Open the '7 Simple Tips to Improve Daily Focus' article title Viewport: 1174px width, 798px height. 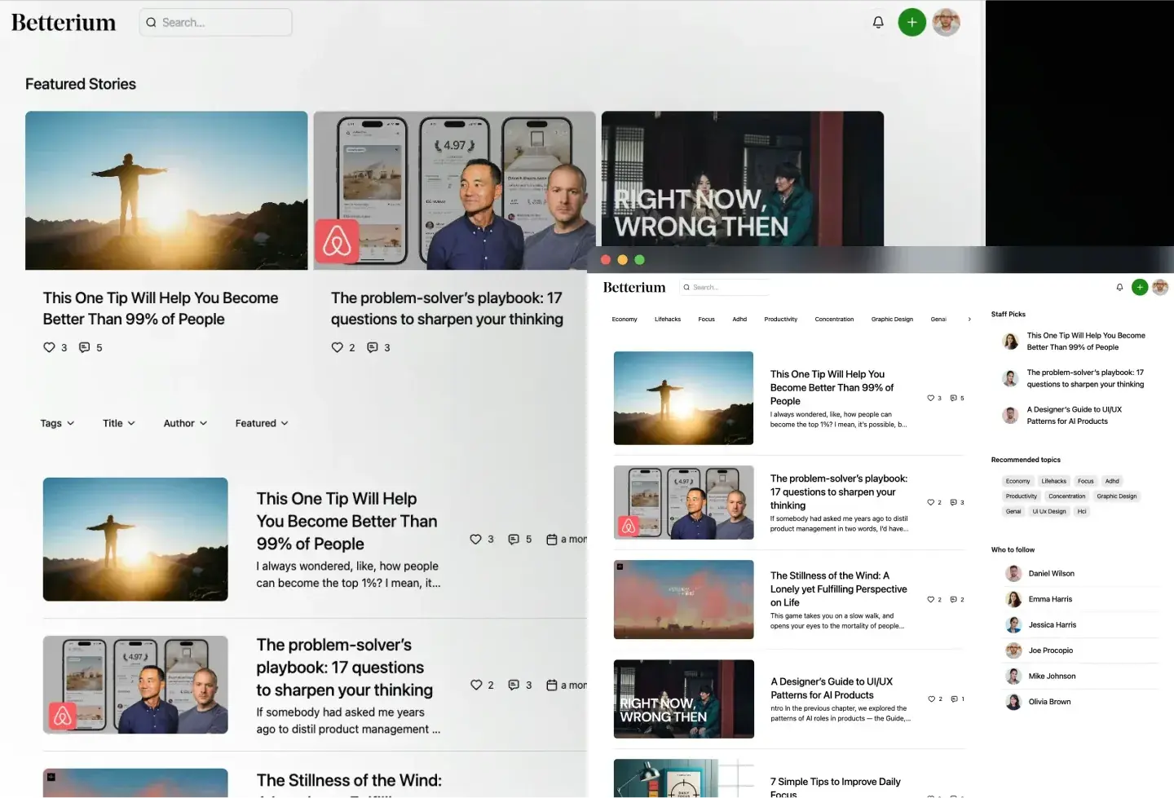836,787
